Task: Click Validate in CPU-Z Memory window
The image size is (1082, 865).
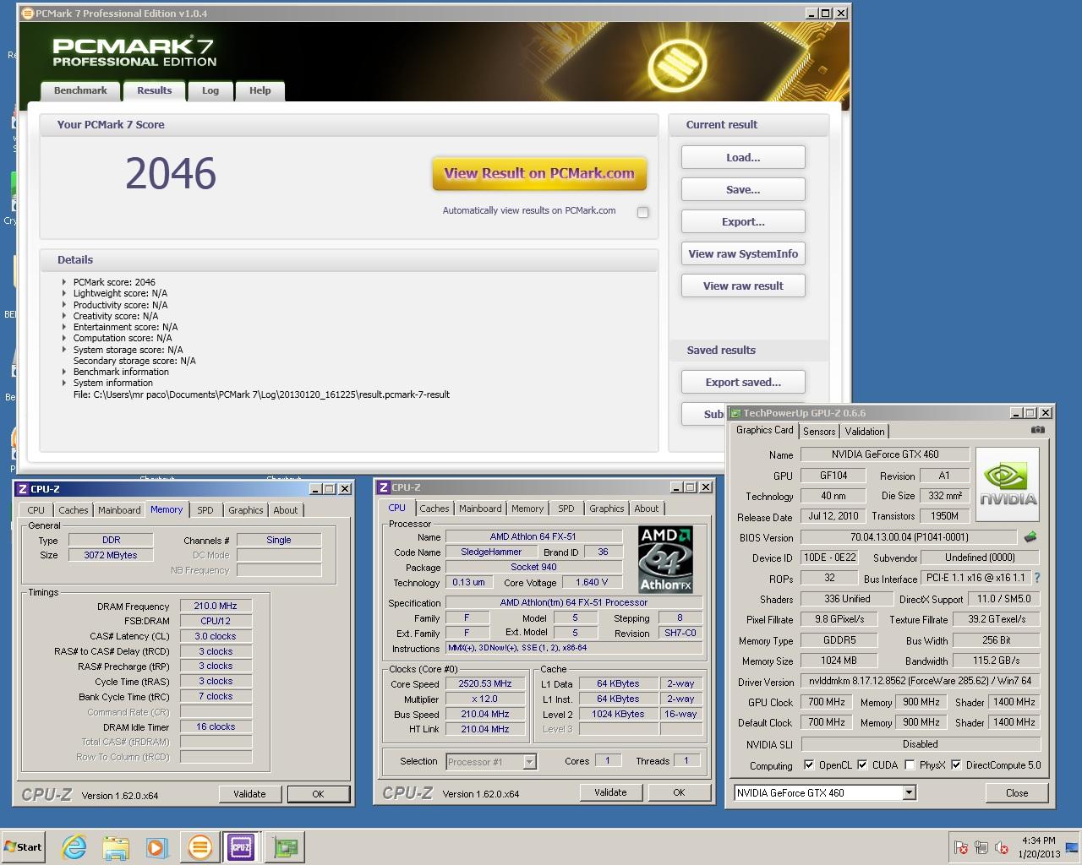Action: (249, 794)
